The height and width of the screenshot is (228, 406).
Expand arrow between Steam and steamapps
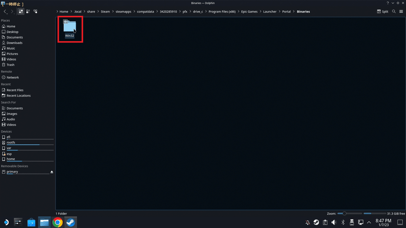[x=113, y=11]
